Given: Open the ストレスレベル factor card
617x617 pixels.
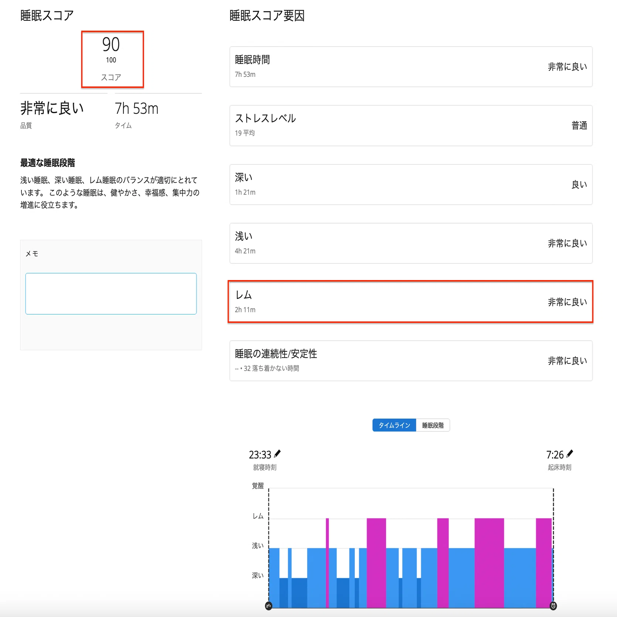Looking at the screenshot, I should (x=411, y=126).
